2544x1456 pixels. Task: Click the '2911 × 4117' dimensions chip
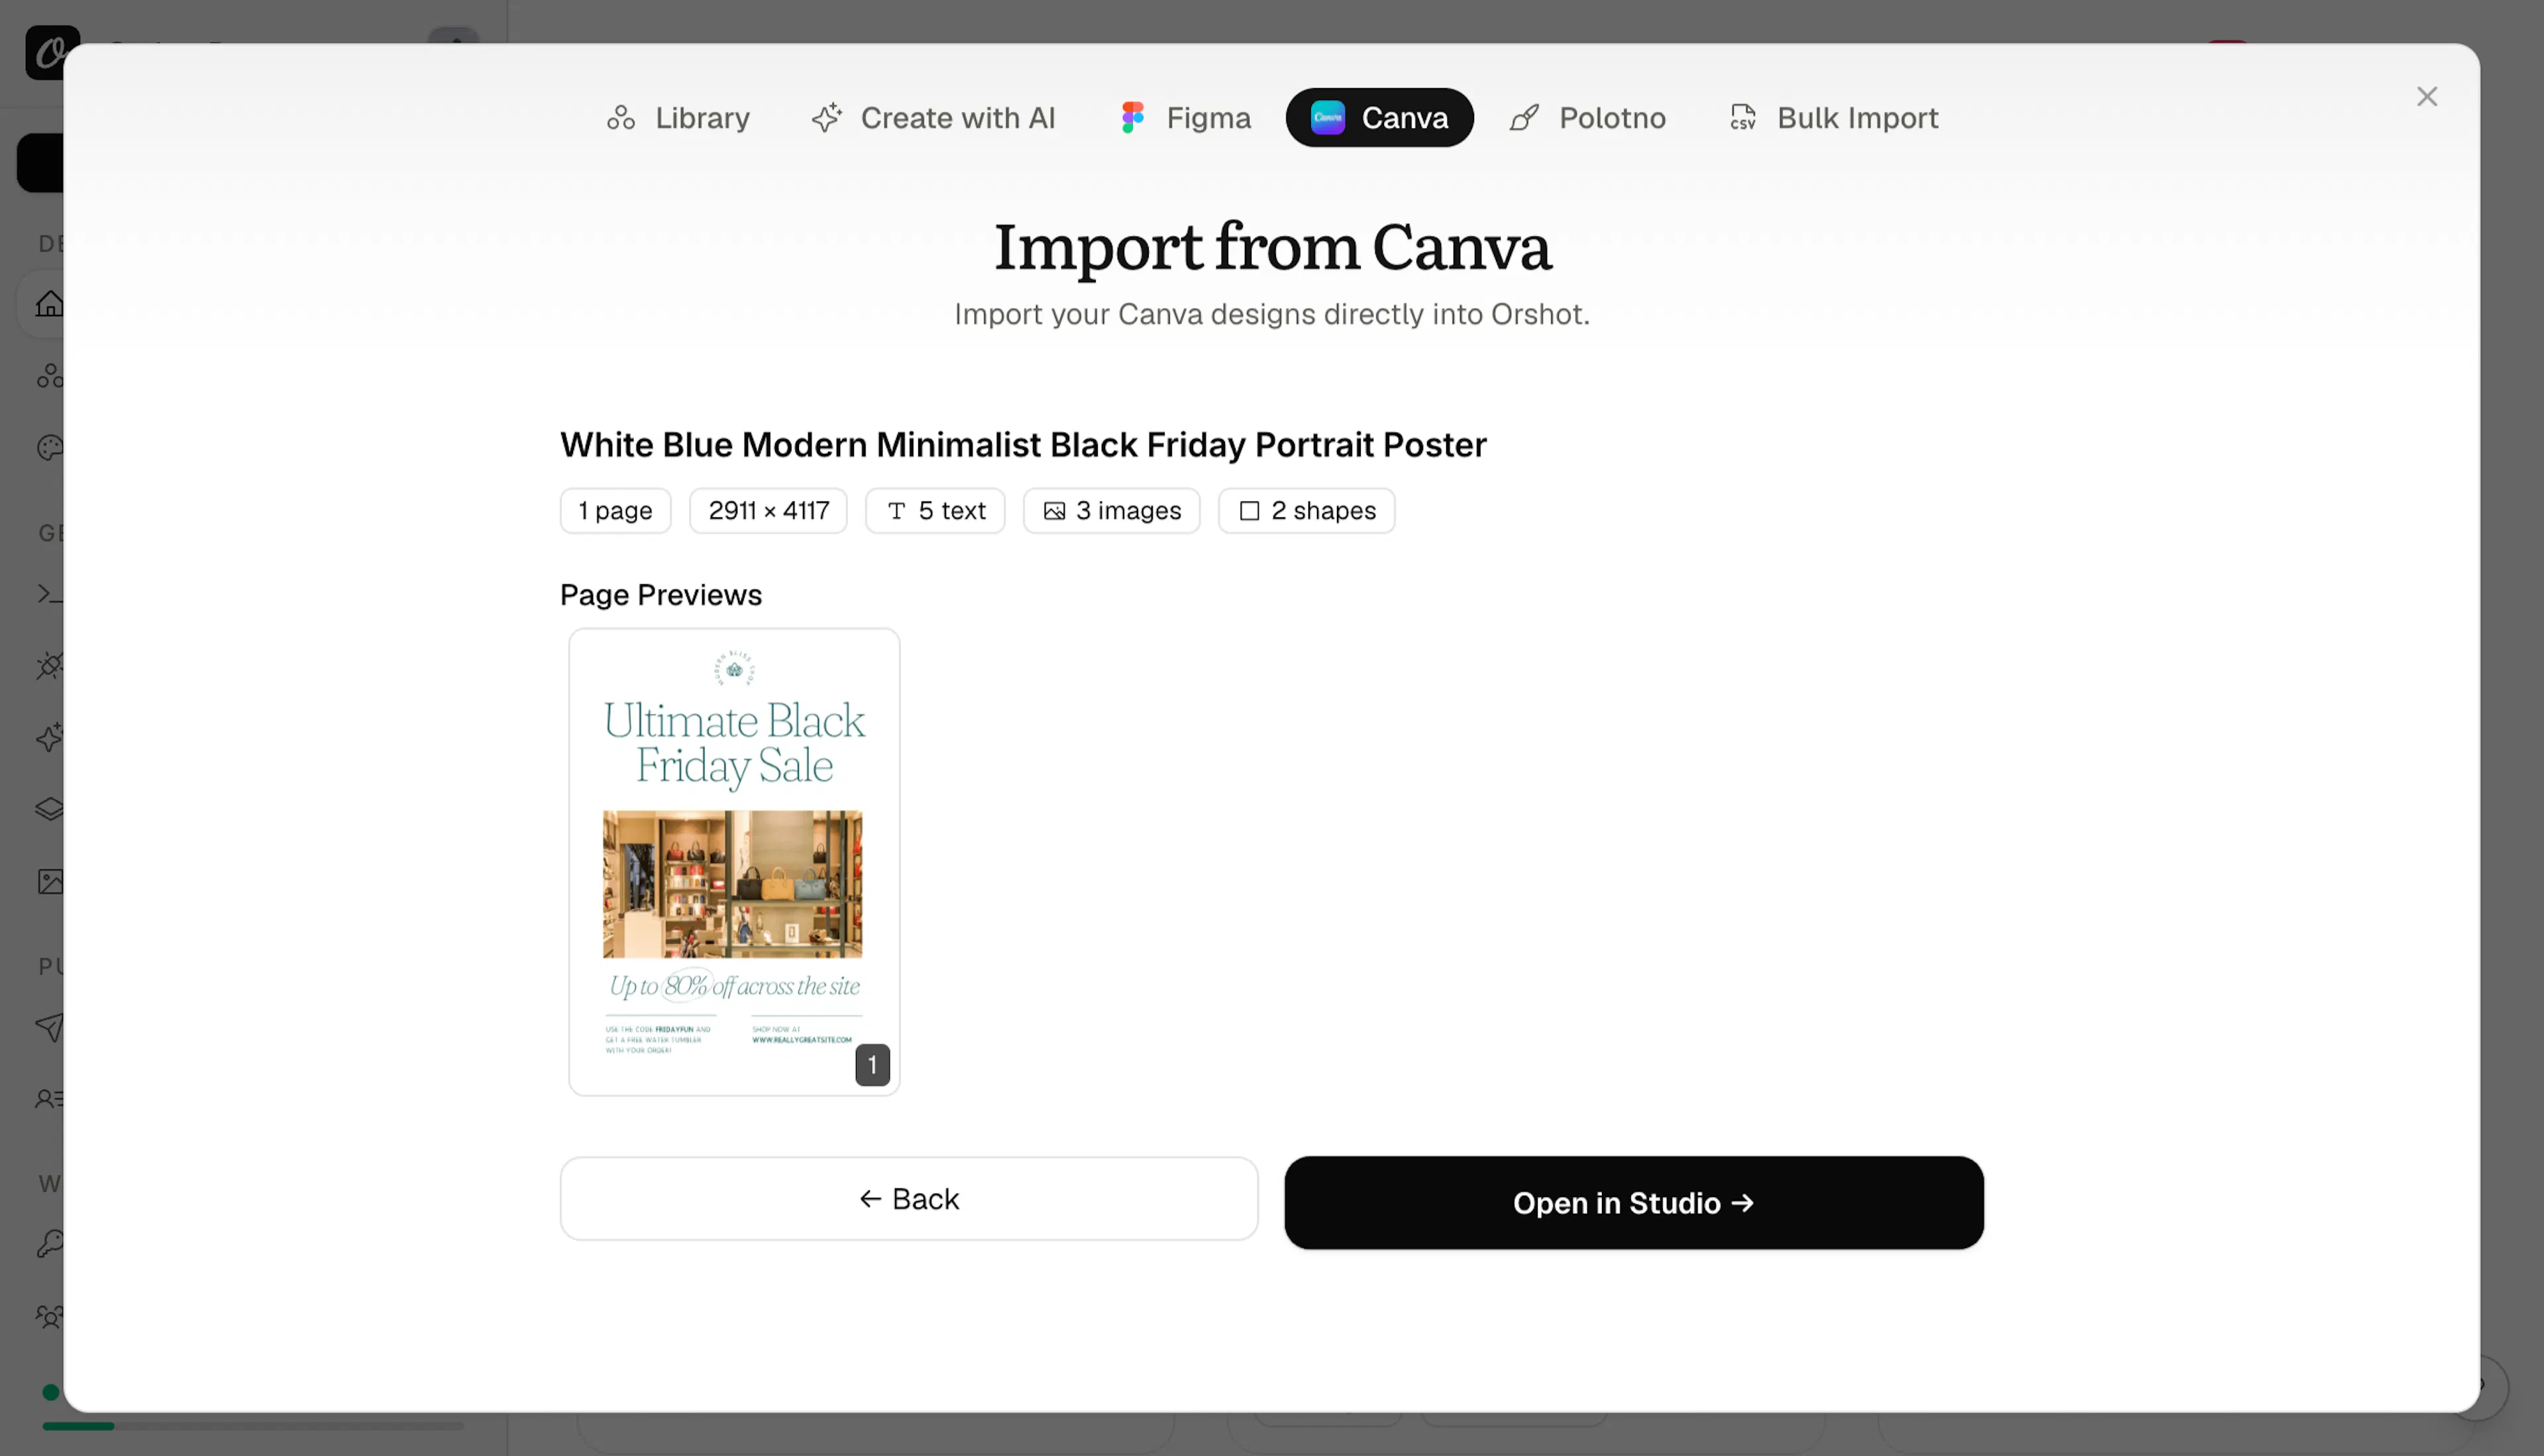(768, 510)
